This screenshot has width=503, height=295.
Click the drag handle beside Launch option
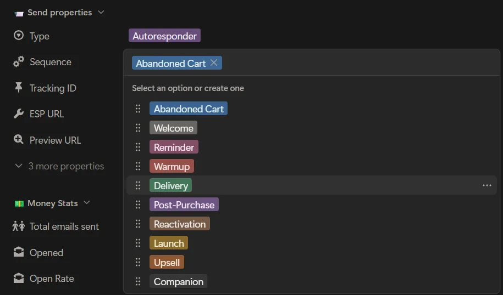pyautogui.click(x=138, y=243)
